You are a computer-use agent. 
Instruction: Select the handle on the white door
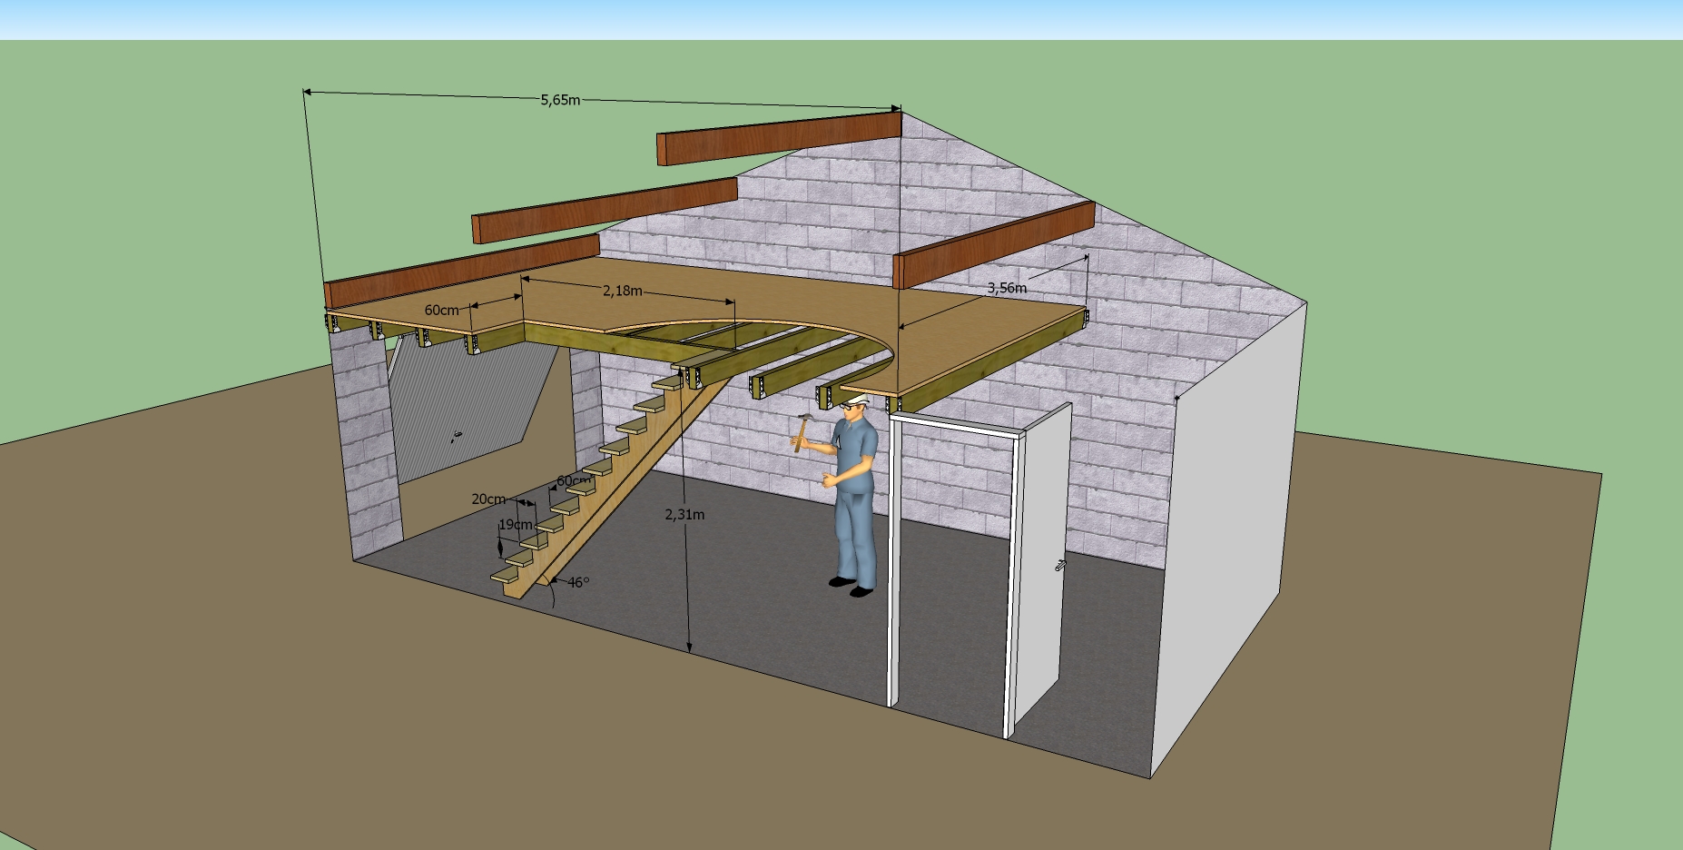coord(1059,565)
